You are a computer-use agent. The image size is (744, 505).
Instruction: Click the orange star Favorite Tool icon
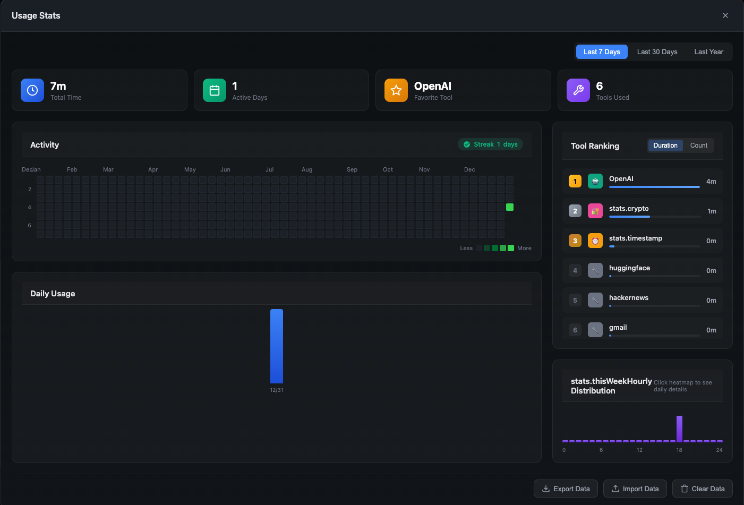point(396,90)
